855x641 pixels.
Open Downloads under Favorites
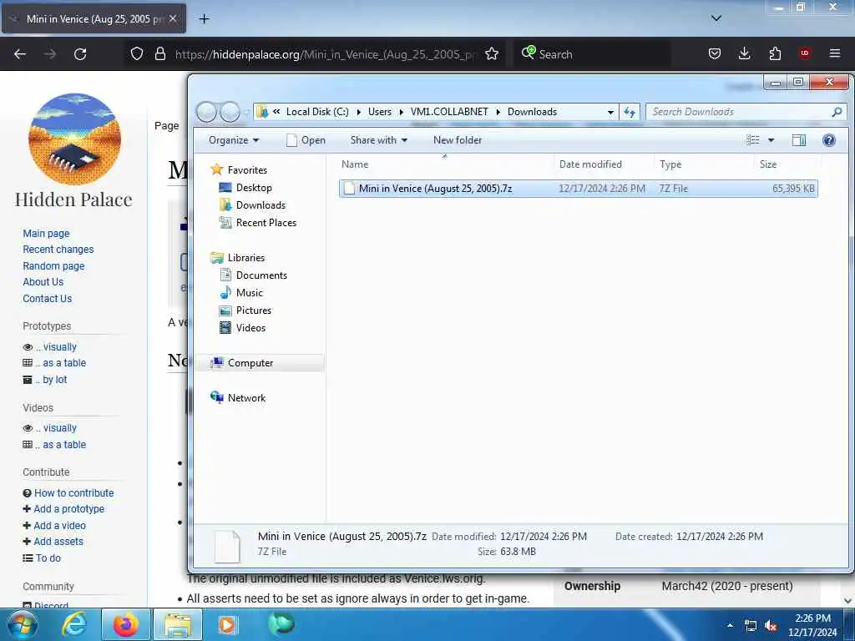261,205
